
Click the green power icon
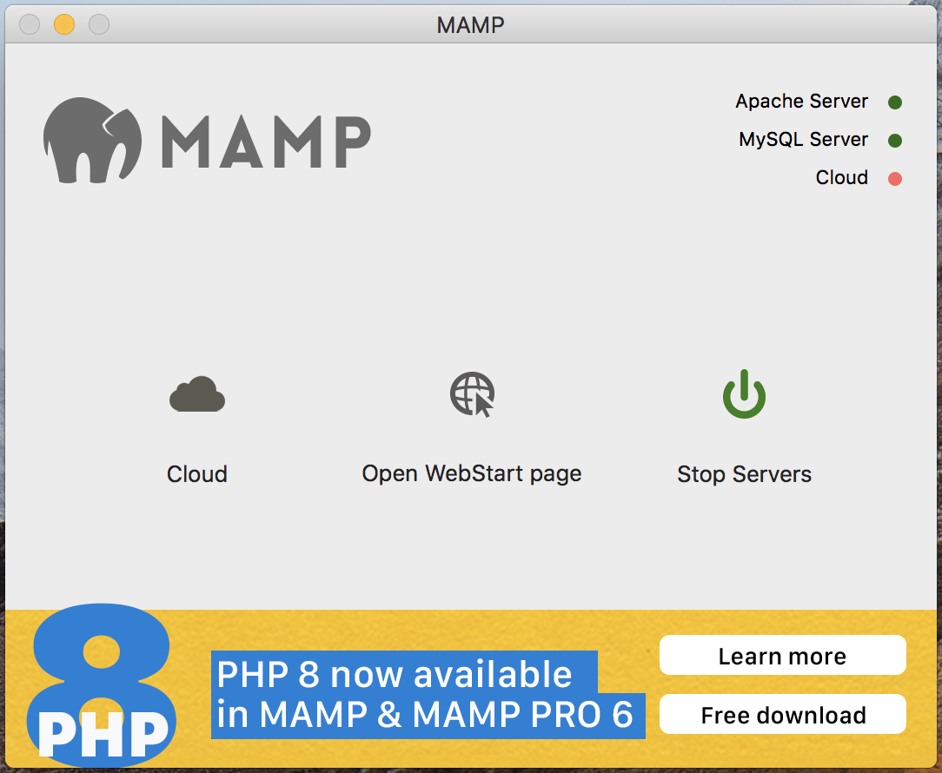tap(744, 394)
